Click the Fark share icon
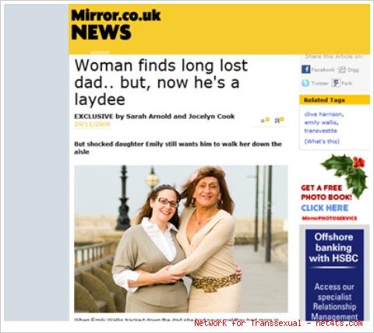This screenshot has width=374, height=333. (x=336, y=83)
